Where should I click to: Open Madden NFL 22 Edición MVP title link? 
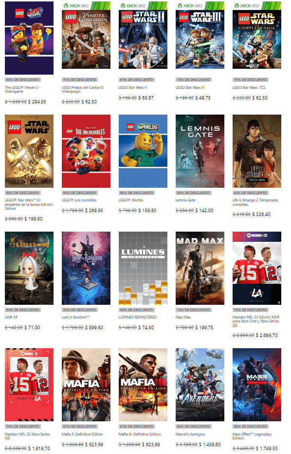(x=256, y=321)
